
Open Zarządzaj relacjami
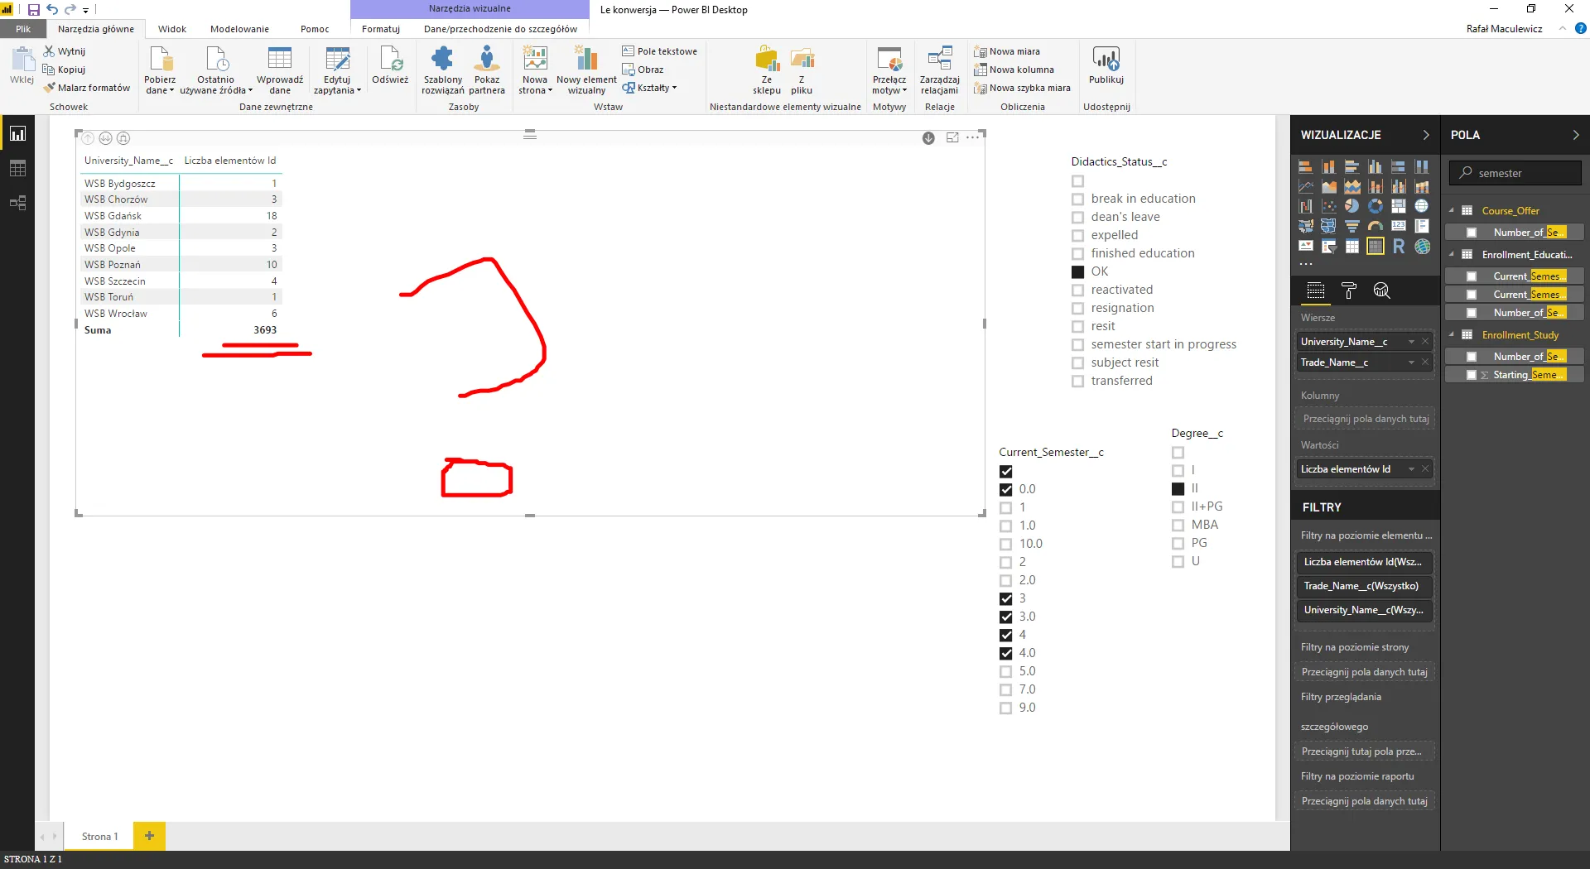point(939,70)
